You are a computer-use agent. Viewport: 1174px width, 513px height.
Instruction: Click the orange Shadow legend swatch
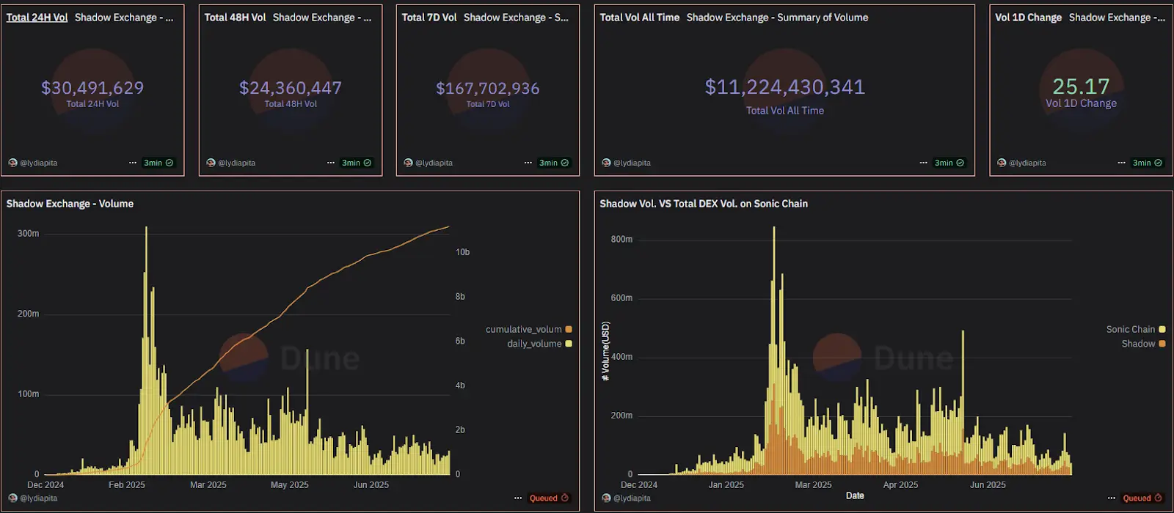point(1162,344)
